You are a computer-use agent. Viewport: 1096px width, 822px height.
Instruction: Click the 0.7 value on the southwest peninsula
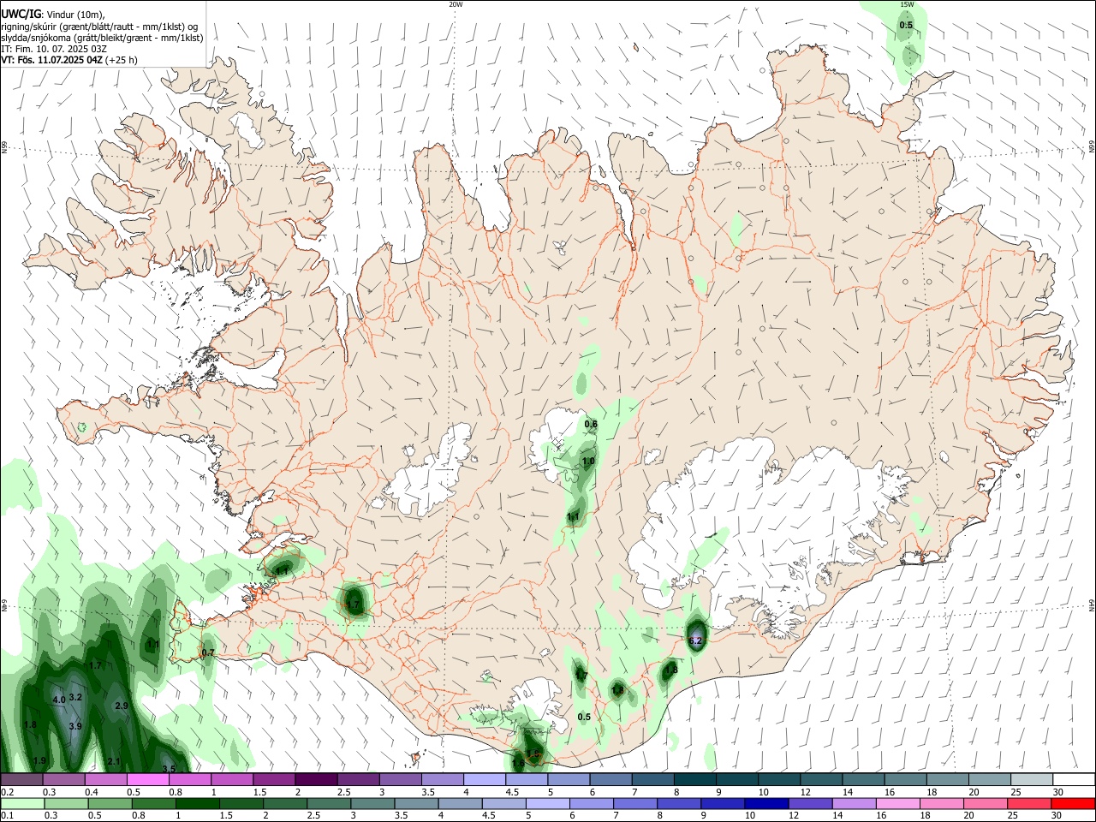[x=207, y=653]
